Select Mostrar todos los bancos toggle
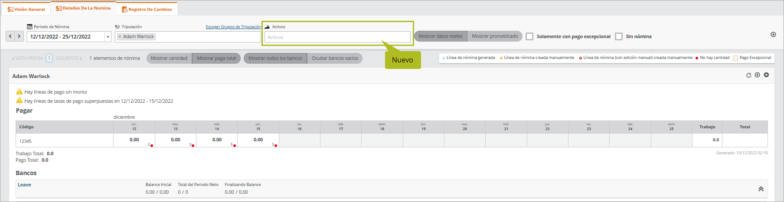Screen dimensions: 784x202 275,58
